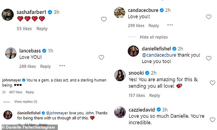
Task: Reply to johnmayer's comment
Action: (30, 92)
